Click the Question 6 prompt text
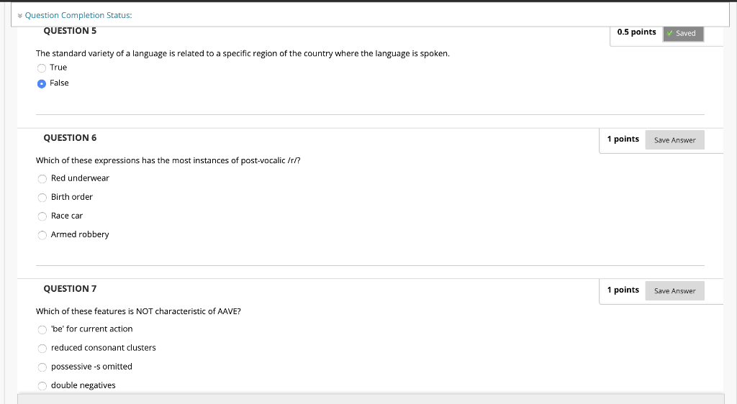The width and height of the screenshot is (737, 404). 168,160
